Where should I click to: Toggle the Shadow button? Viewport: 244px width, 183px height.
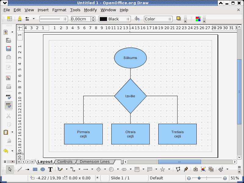point(178,19)
